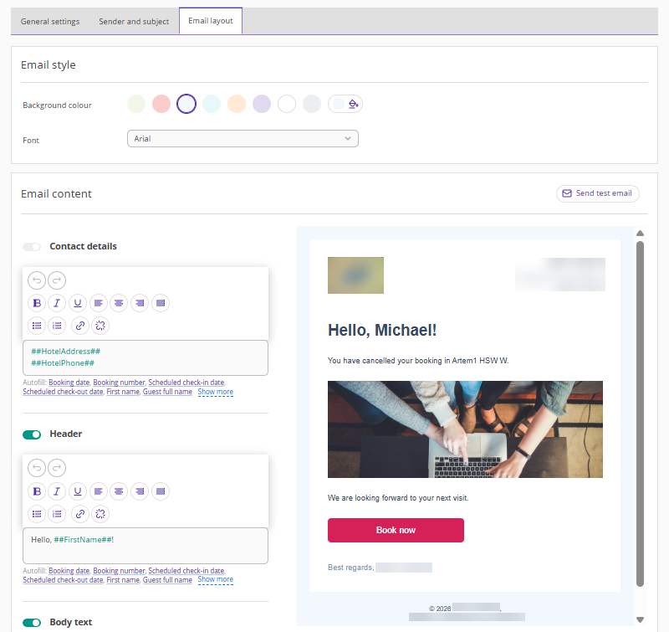Click preview scrollbar up arrow
The width and height of the screenshot is (669, 632).
tap(640, 234)
